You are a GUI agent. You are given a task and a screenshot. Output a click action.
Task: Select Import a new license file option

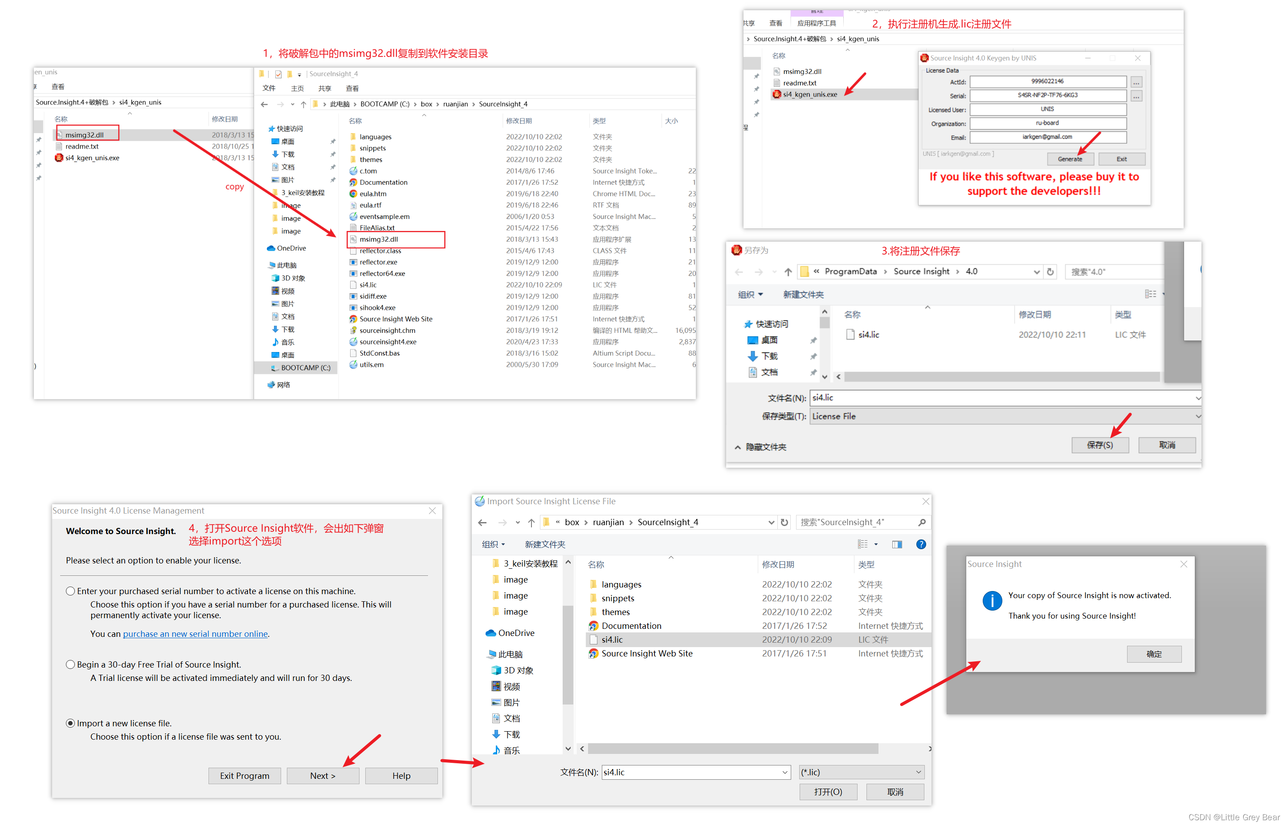click(x=70, y=724)
